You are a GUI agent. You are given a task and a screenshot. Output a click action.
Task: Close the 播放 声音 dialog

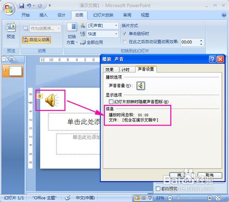(x=220, y=59)
